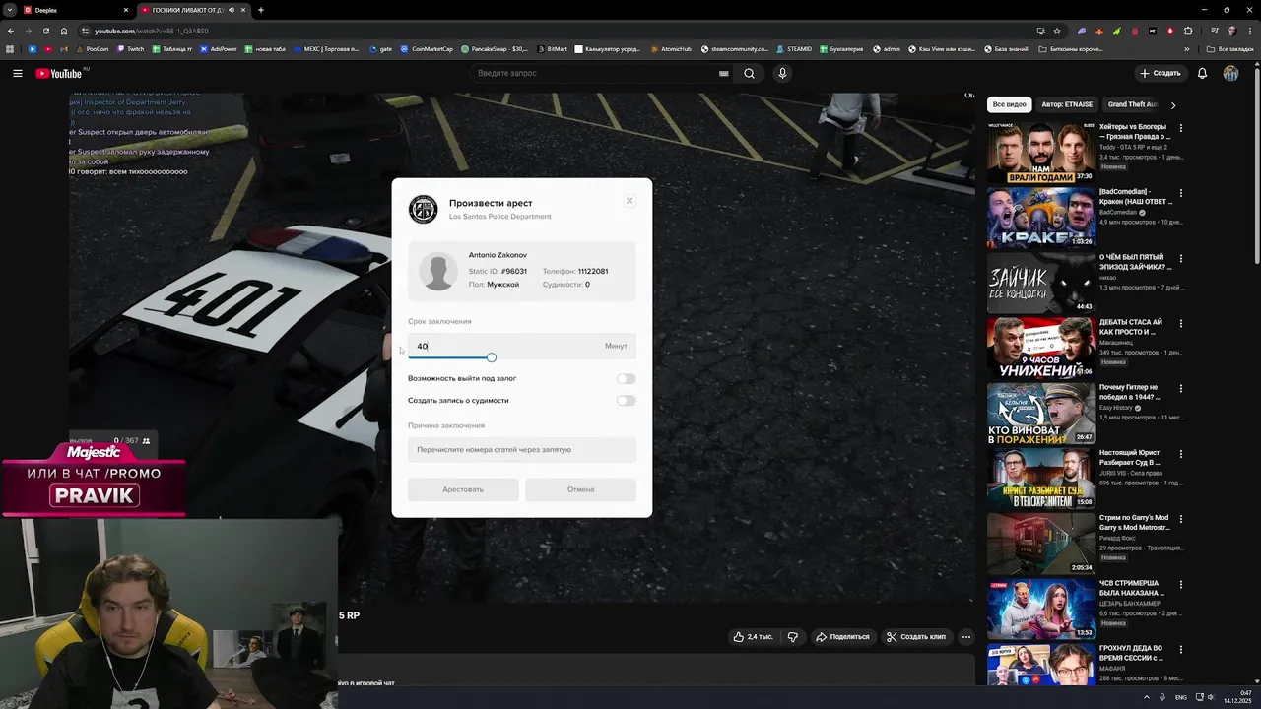The image size is (1261, 709).
Task: Open more actions ellipsis under the video
Action: (x=966, y=637)
